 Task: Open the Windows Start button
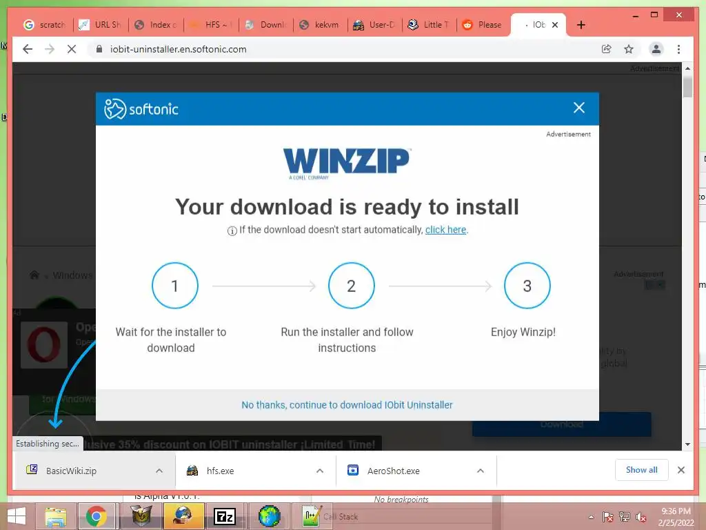click(17, 516)
